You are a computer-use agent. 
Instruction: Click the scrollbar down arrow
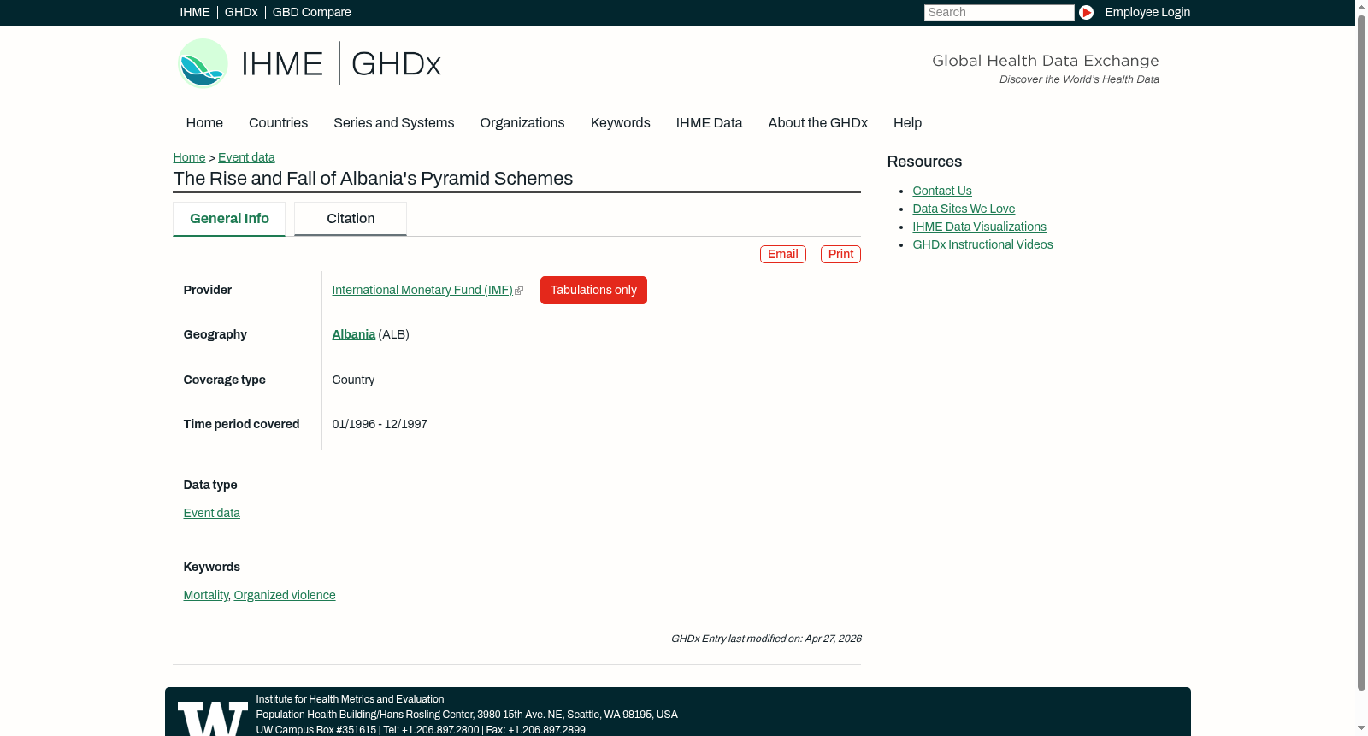coord(1361,729)
